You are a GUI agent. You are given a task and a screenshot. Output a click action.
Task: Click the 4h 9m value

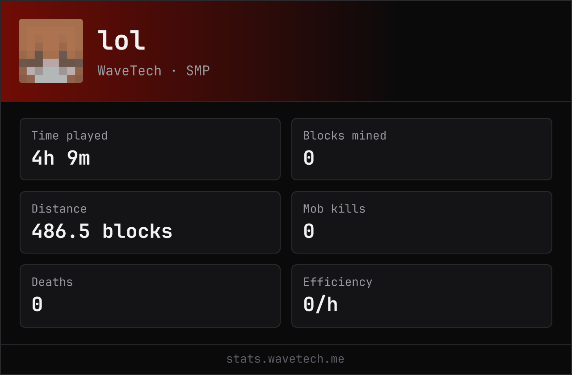61,158
